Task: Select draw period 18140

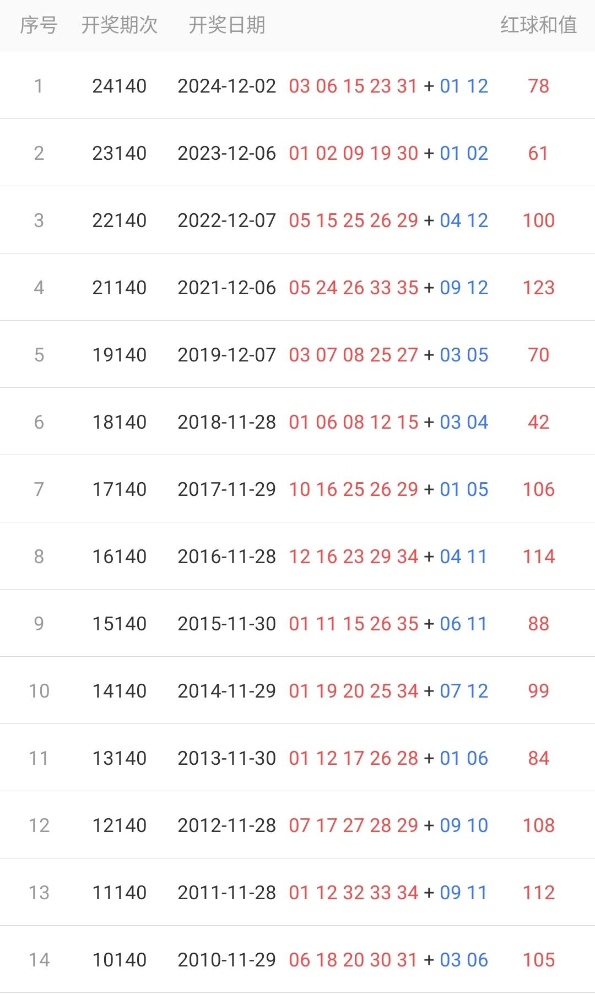Action: (119, 422)
